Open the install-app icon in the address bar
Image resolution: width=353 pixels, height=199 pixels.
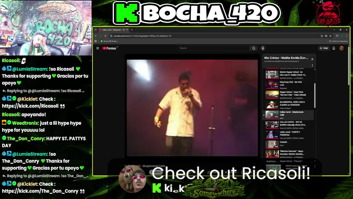coord(322,36)
